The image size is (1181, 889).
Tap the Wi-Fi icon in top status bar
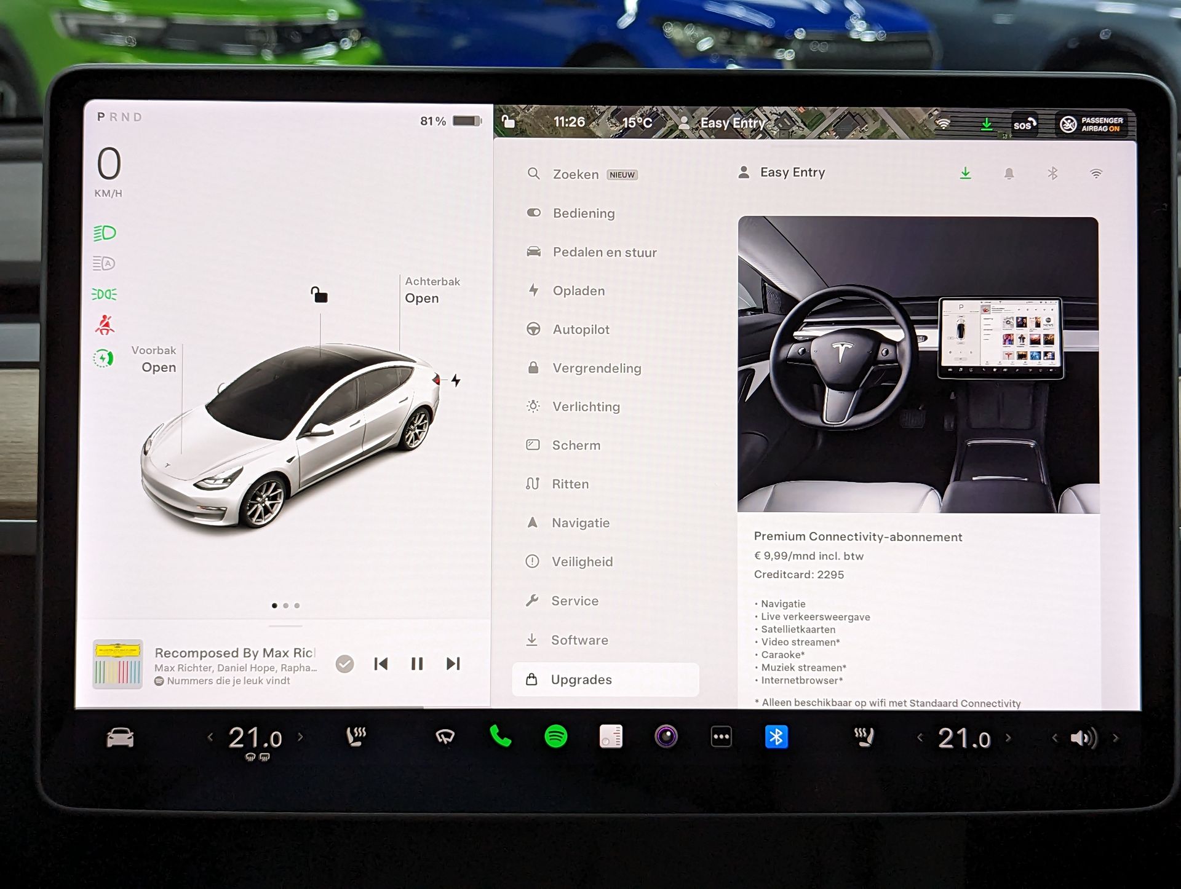(943, 124)
